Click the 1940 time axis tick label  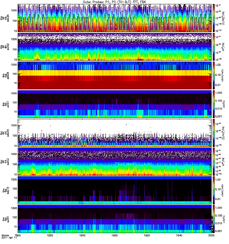(179, 235)
